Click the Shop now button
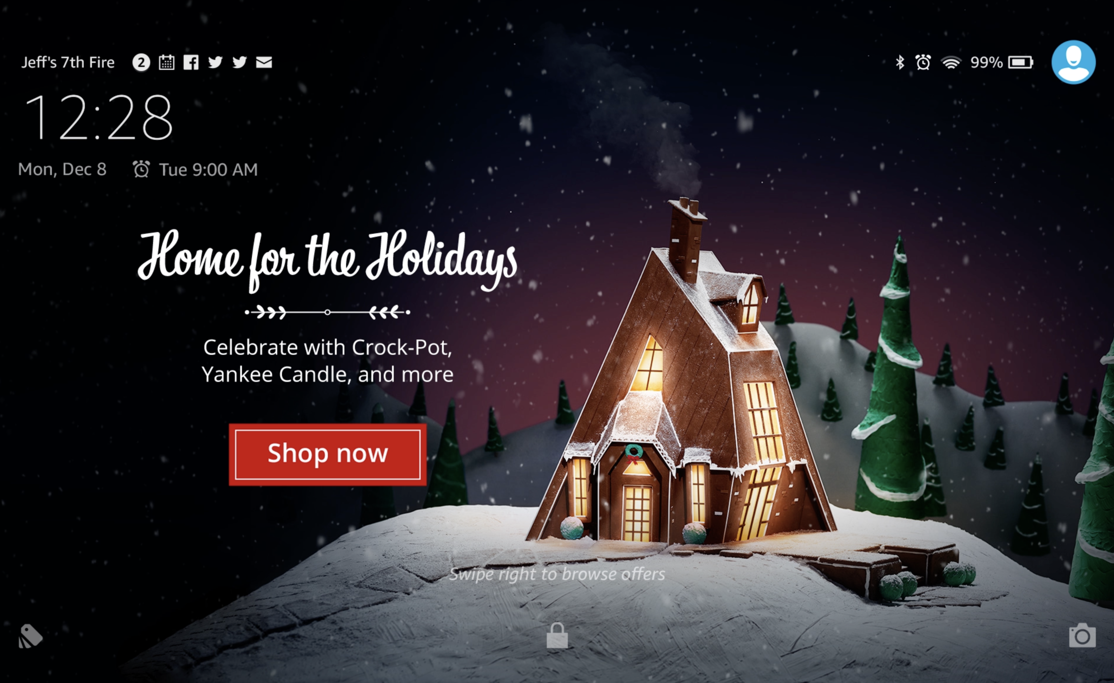 pyautogui.click(x=328, y=455)
